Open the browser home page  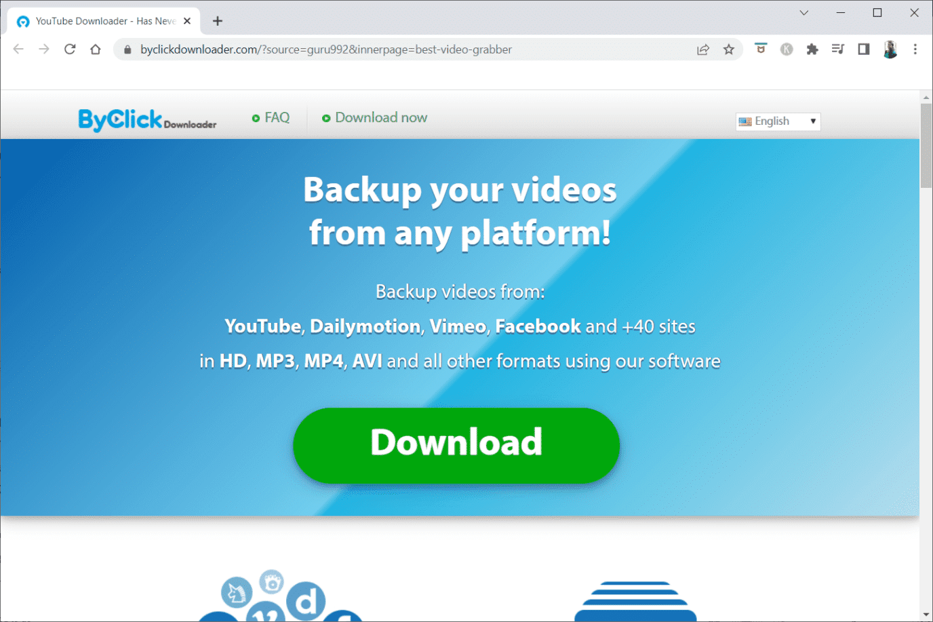(x=96, y=50)
